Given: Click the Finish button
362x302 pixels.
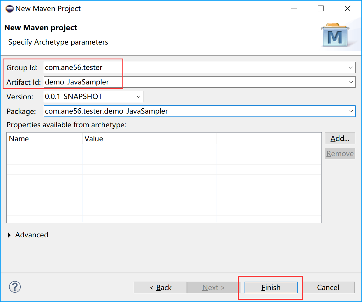Looking at the screenshot, I should 271,287.
